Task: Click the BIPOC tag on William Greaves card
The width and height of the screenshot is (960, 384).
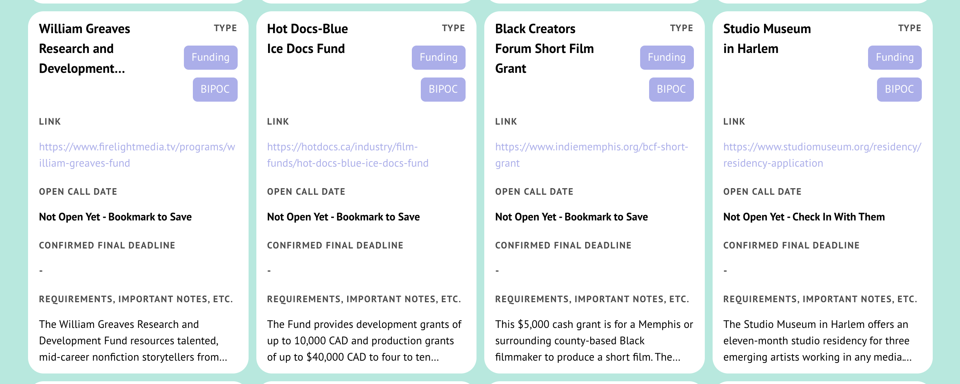Action: point(215,90)
